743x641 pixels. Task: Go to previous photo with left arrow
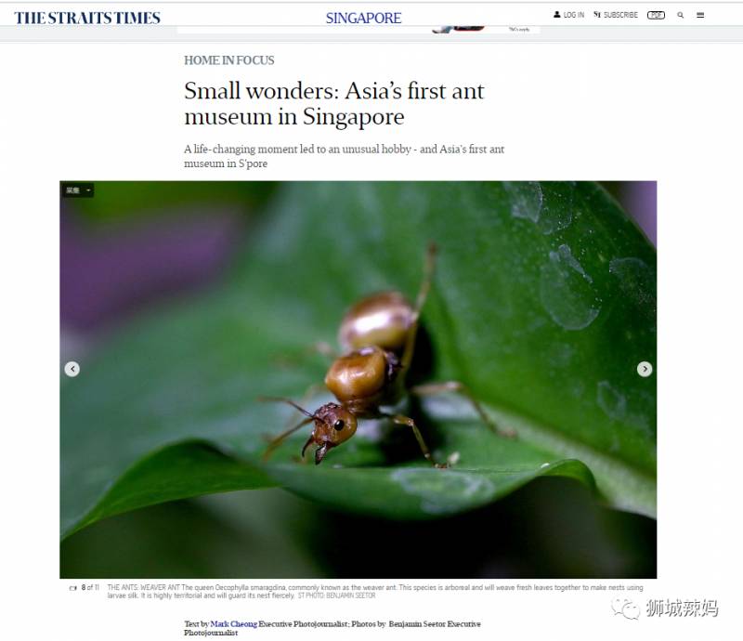[x=72, y=369]
